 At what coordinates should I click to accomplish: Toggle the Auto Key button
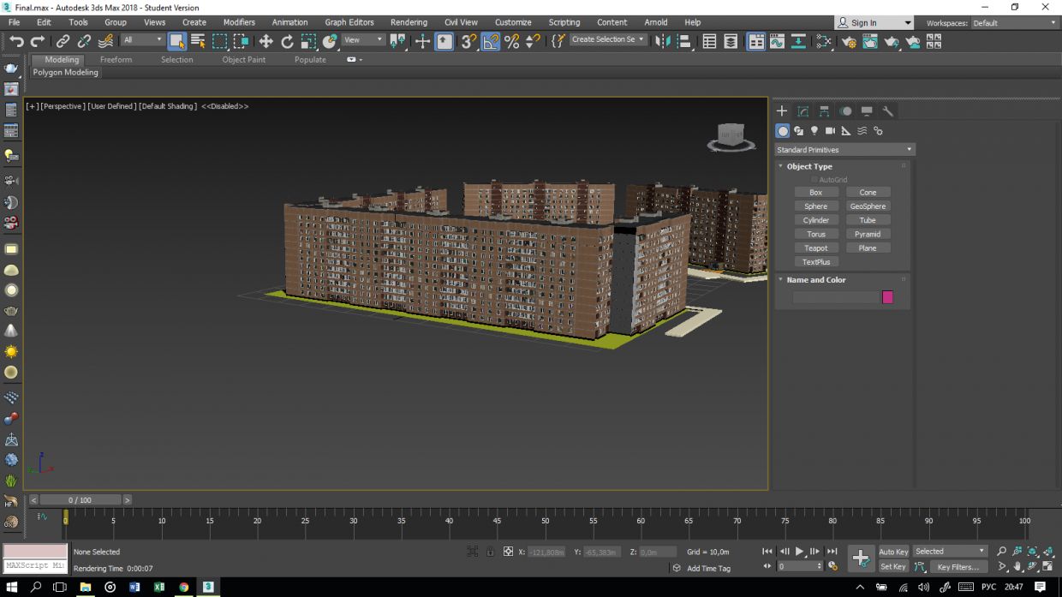coord(893,552)
